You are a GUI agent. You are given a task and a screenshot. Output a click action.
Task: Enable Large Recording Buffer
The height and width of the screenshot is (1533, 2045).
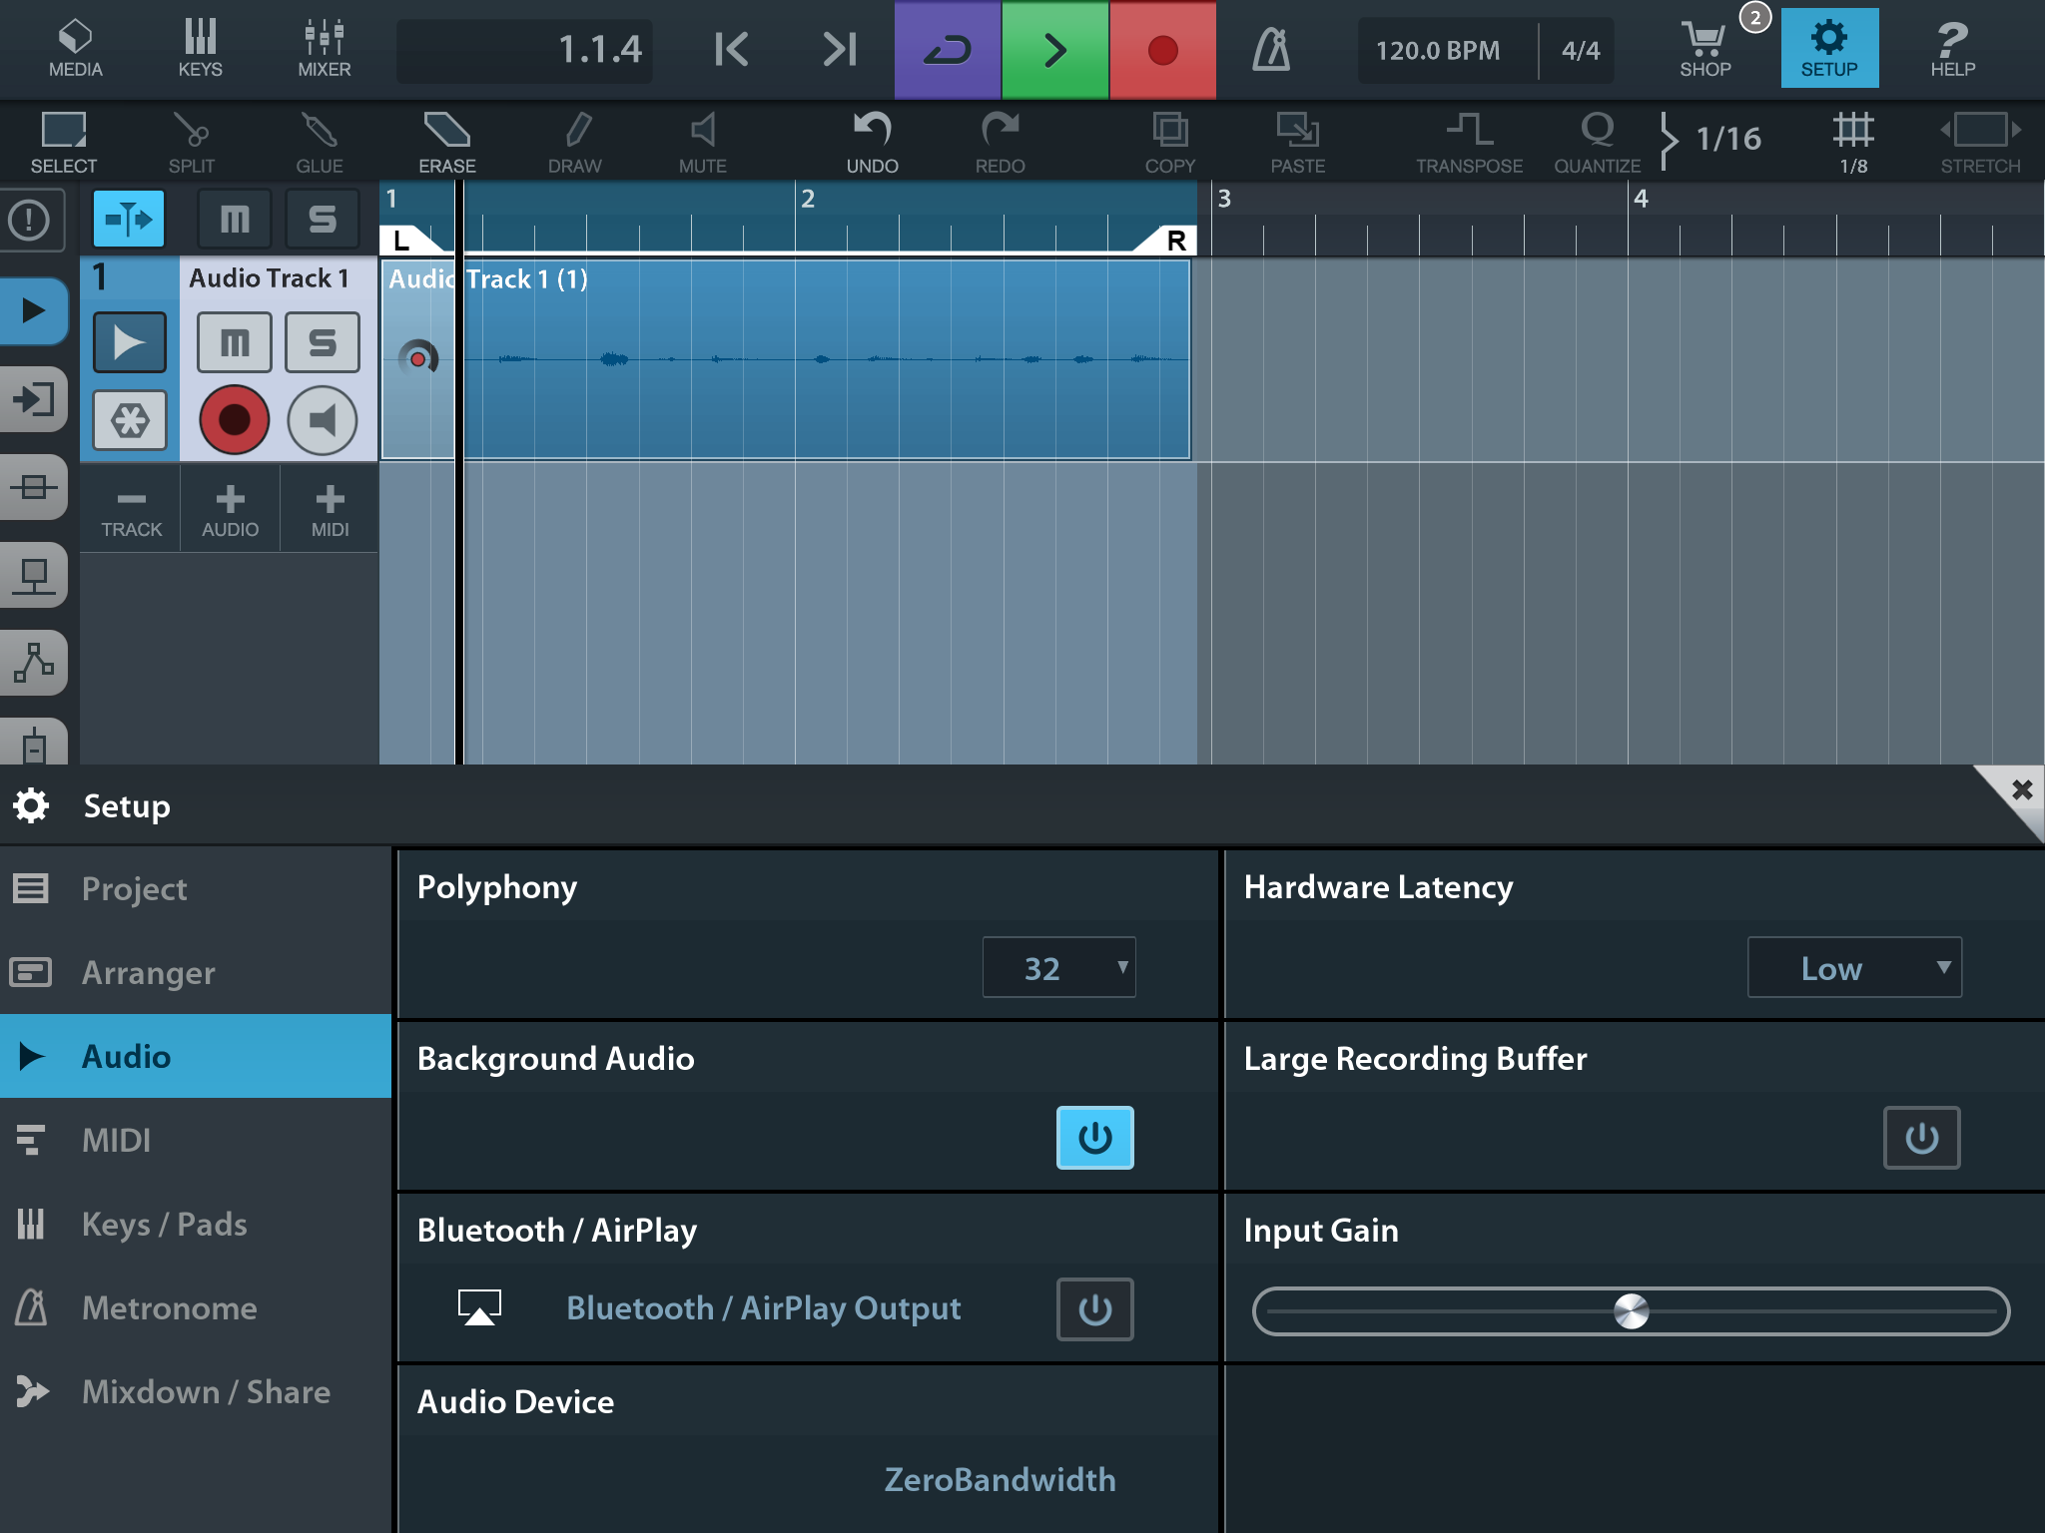click(1922, 1138)
